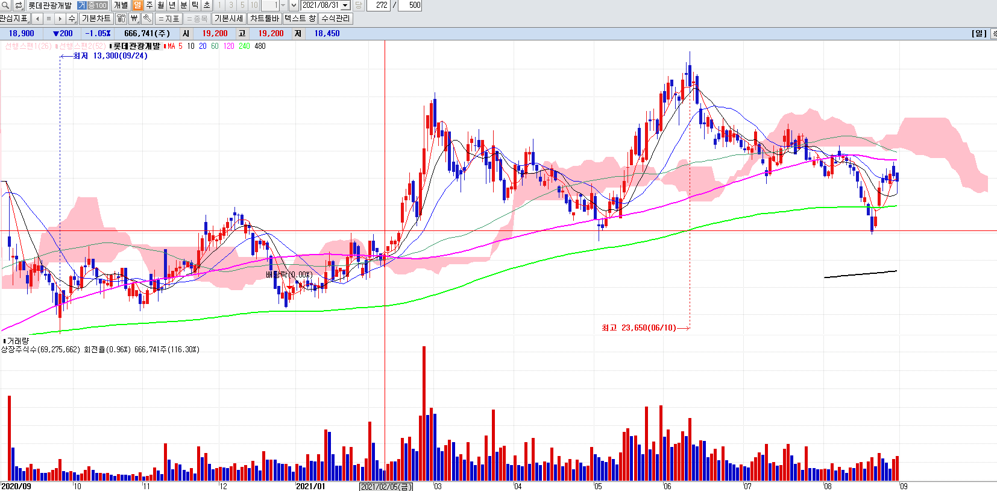This screenshot has height=491, width=997.
Task: Edit the 500 total count field
Action: pyautogui.click(x=410, y=5)
